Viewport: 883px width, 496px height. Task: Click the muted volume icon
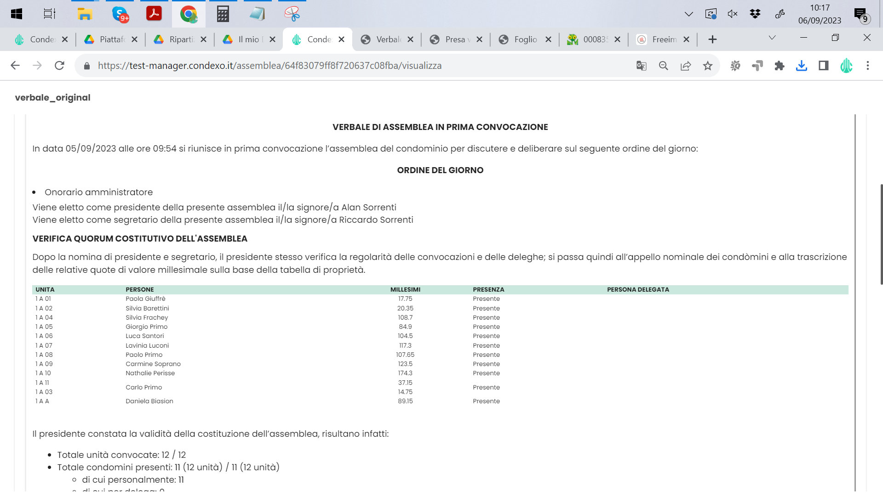click(x=733, y=14)
